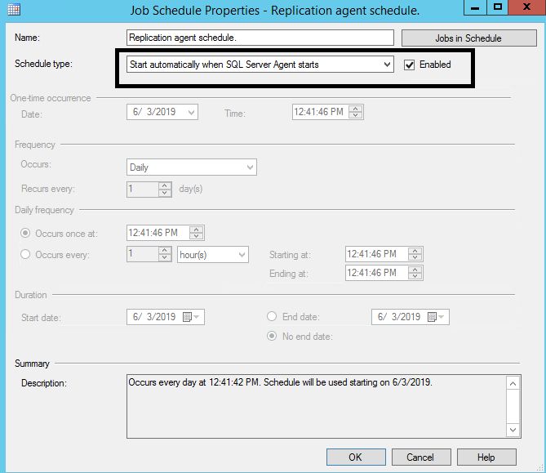The image size is (546, 473).
Task: Click the Description scrollbar up arrow
Action: pyautogui.click(x=513, y=383)
